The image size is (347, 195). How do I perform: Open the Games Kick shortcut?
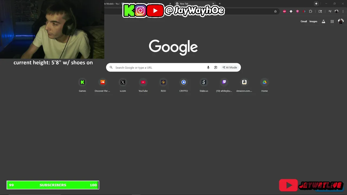[x=82, y=85]
